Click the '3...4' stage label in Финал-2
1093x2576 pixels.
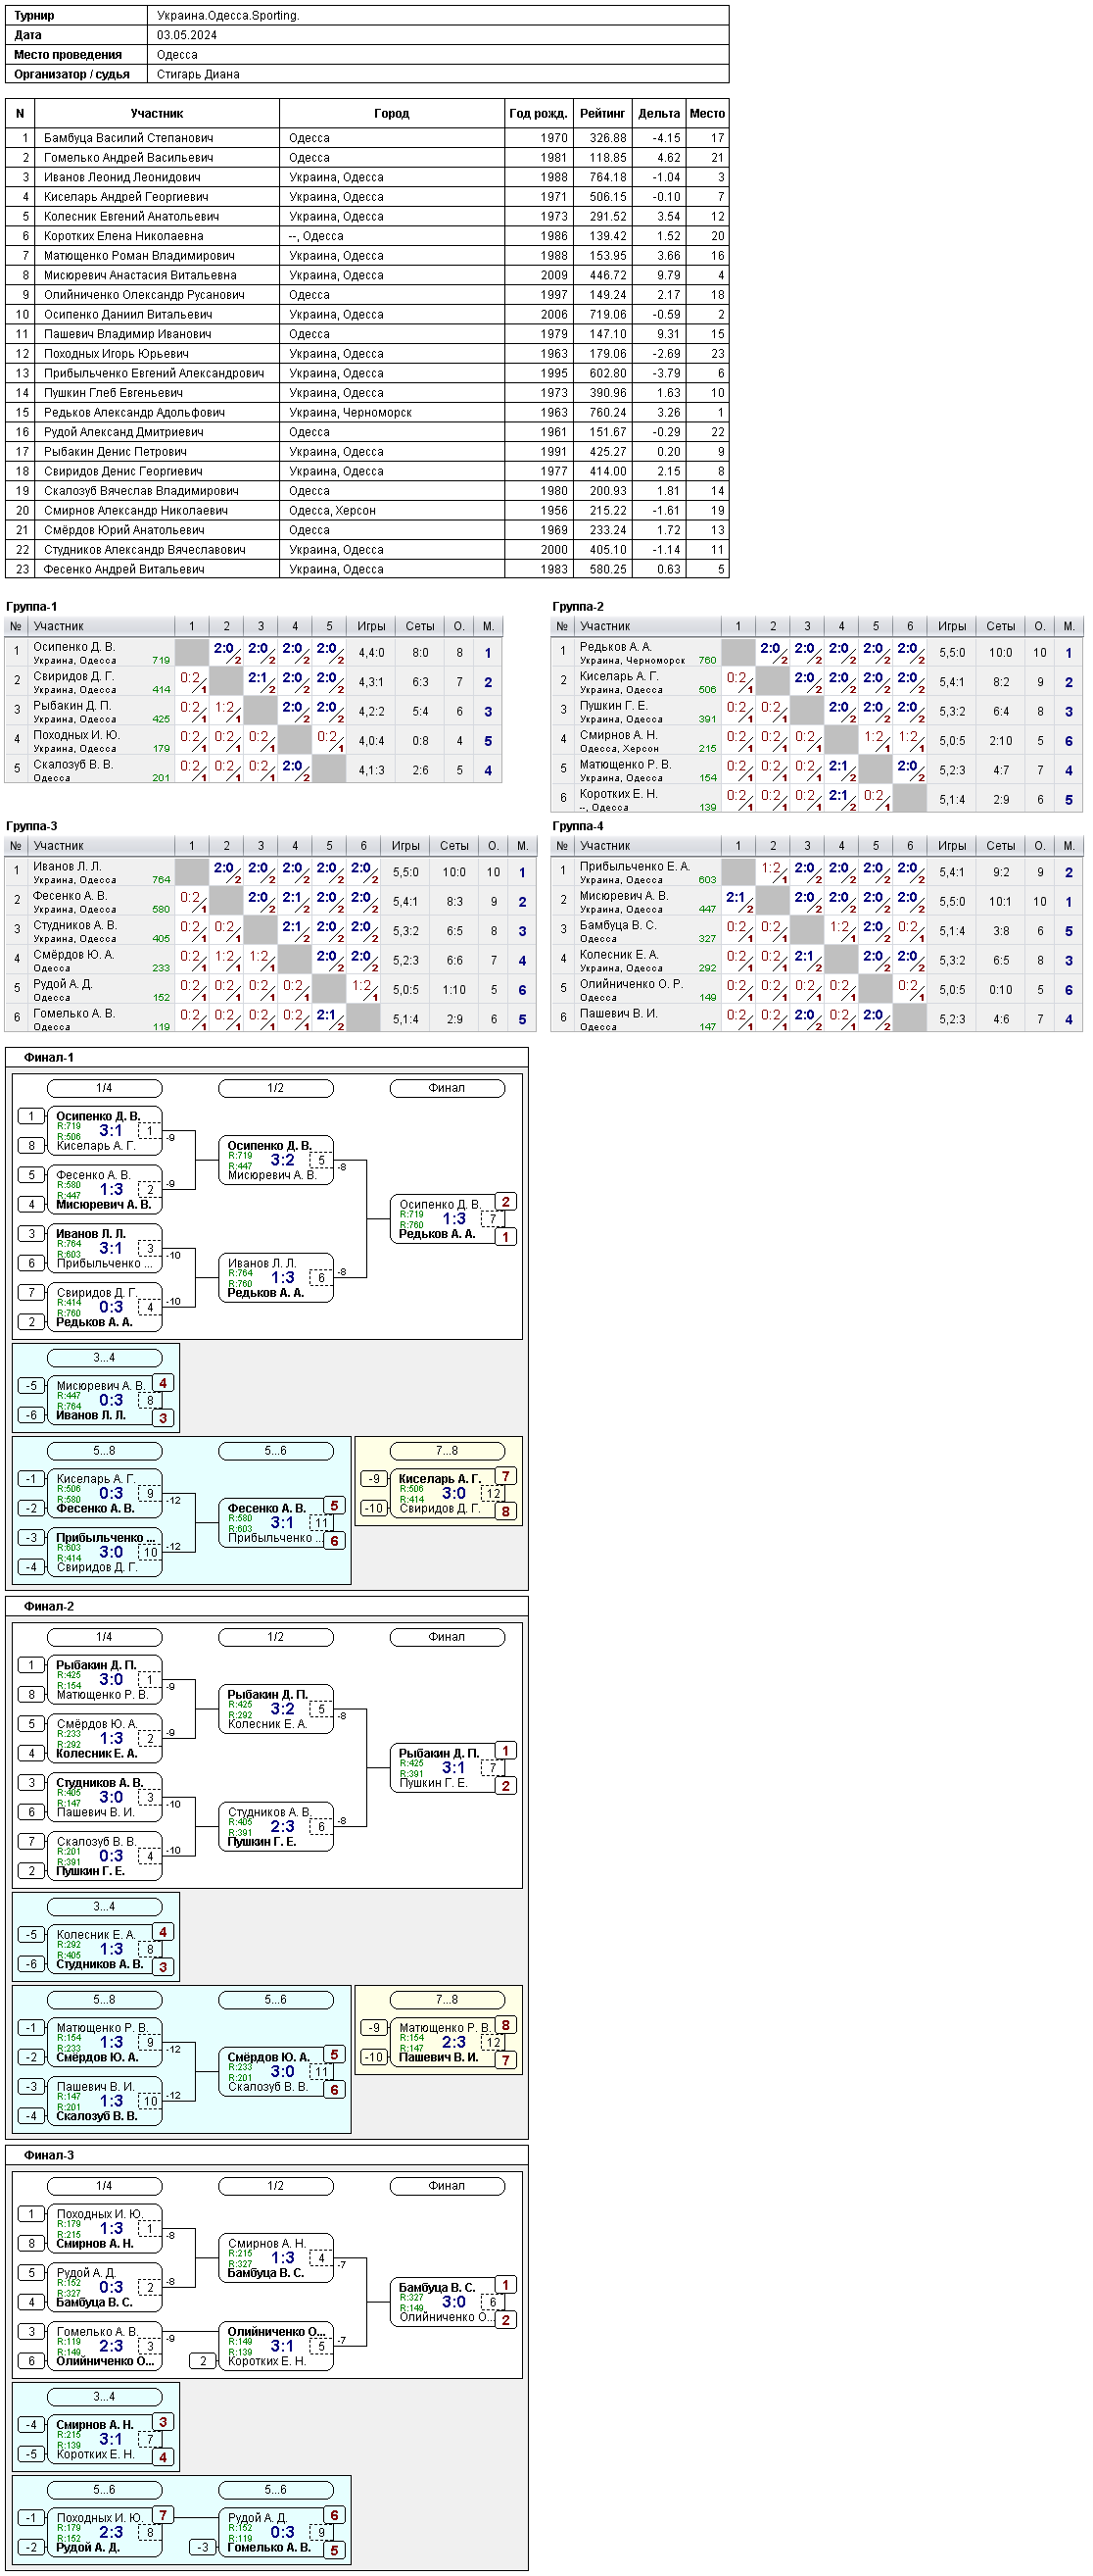coord(104,1907)
